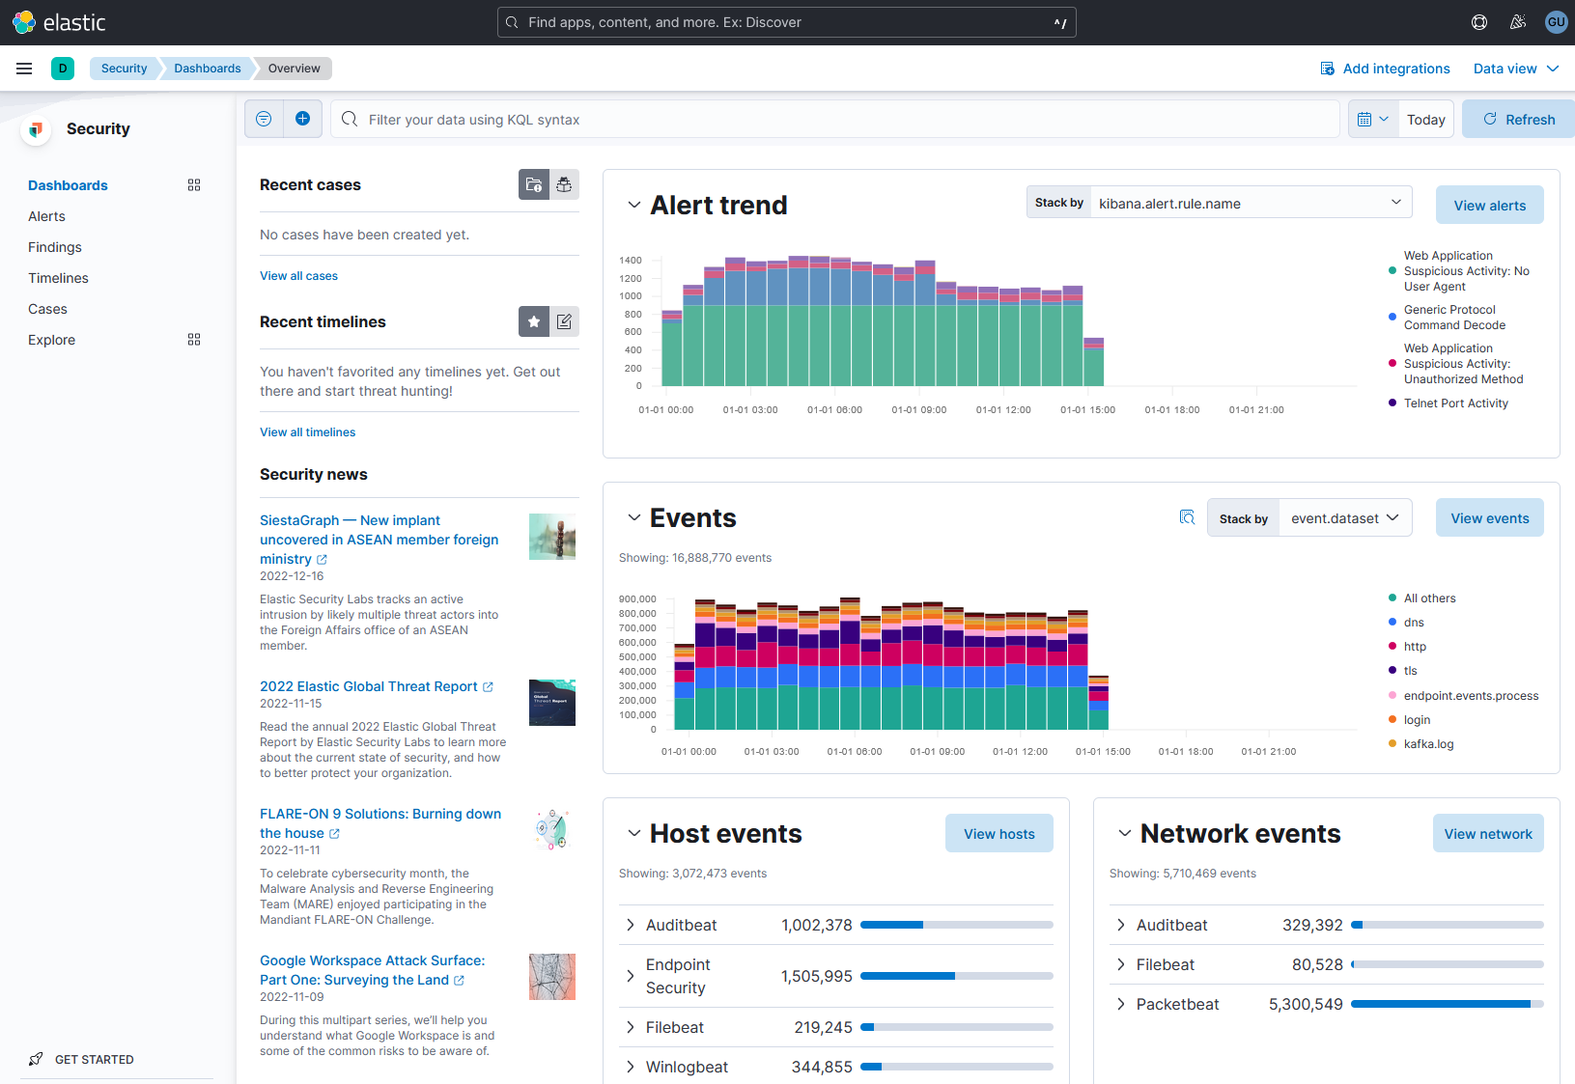Screen dimensions: 1575x1084
Task: Click the Google Workspace article thumbnail
Action: coord(552,977)
